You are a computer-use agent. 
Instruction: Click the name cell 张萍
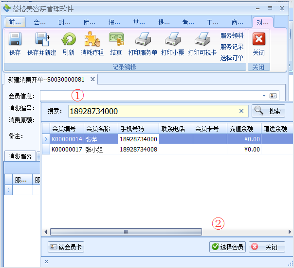pyautogui.click(x=101, y=139)
